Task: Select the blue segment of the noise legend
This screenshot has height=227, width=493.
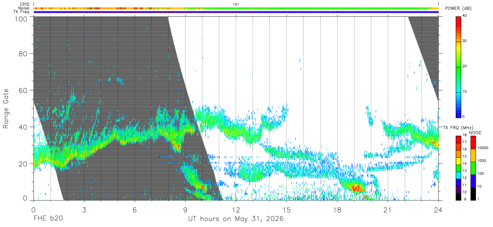Action: tap(473, 181)
